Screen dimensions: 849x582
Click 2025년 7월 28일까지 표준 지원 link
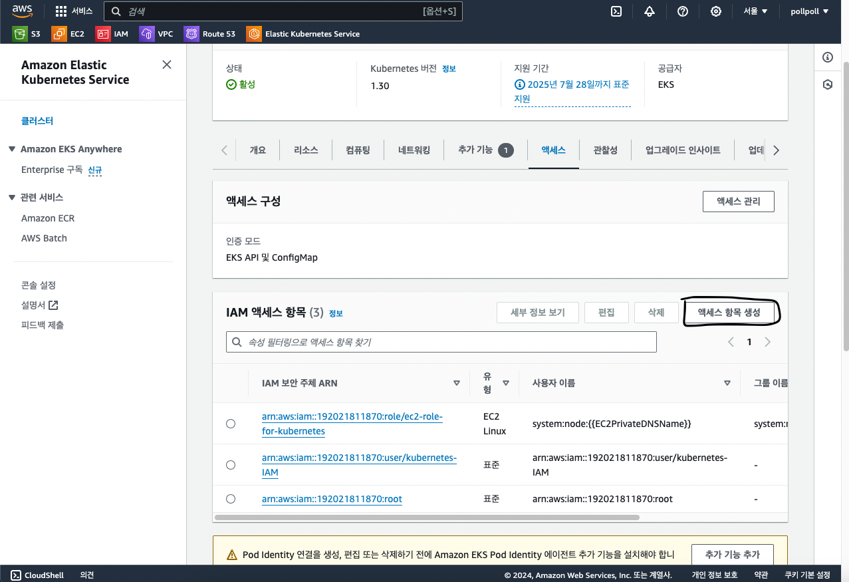[572, 92]
